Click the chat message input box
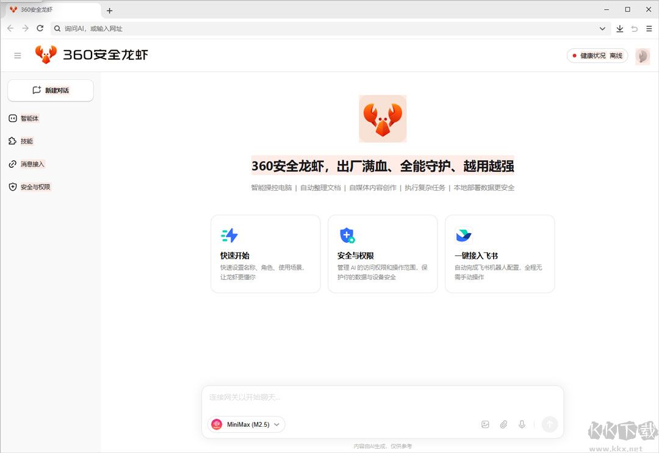The height and width of the screenshot is (453, 659). pyautogui.click(x=383, y=397)
